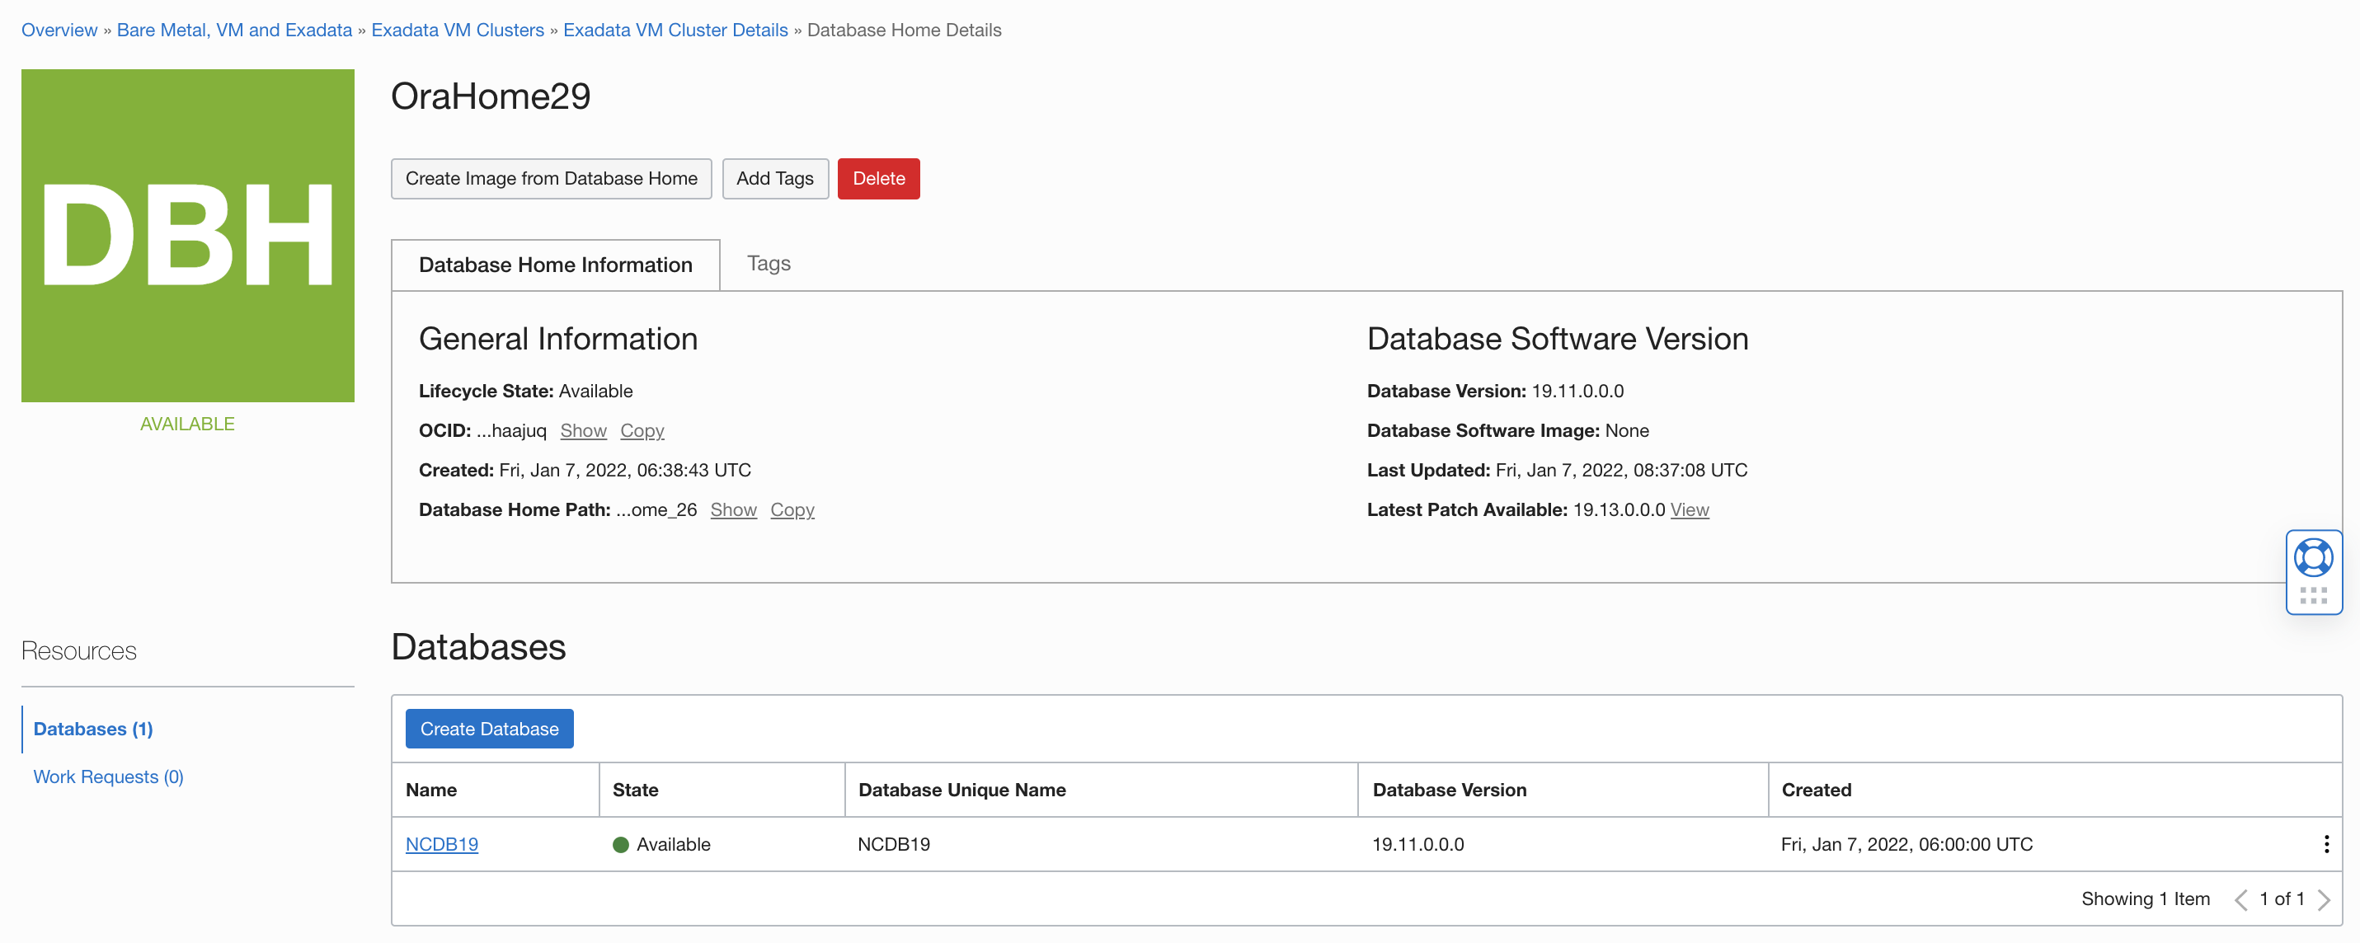Copy the OCID to clipboard

(642, 430)
